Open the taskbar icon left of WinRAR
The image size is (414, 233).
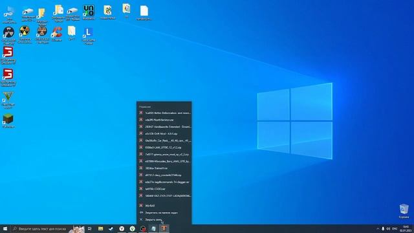(x=153, y=228)
